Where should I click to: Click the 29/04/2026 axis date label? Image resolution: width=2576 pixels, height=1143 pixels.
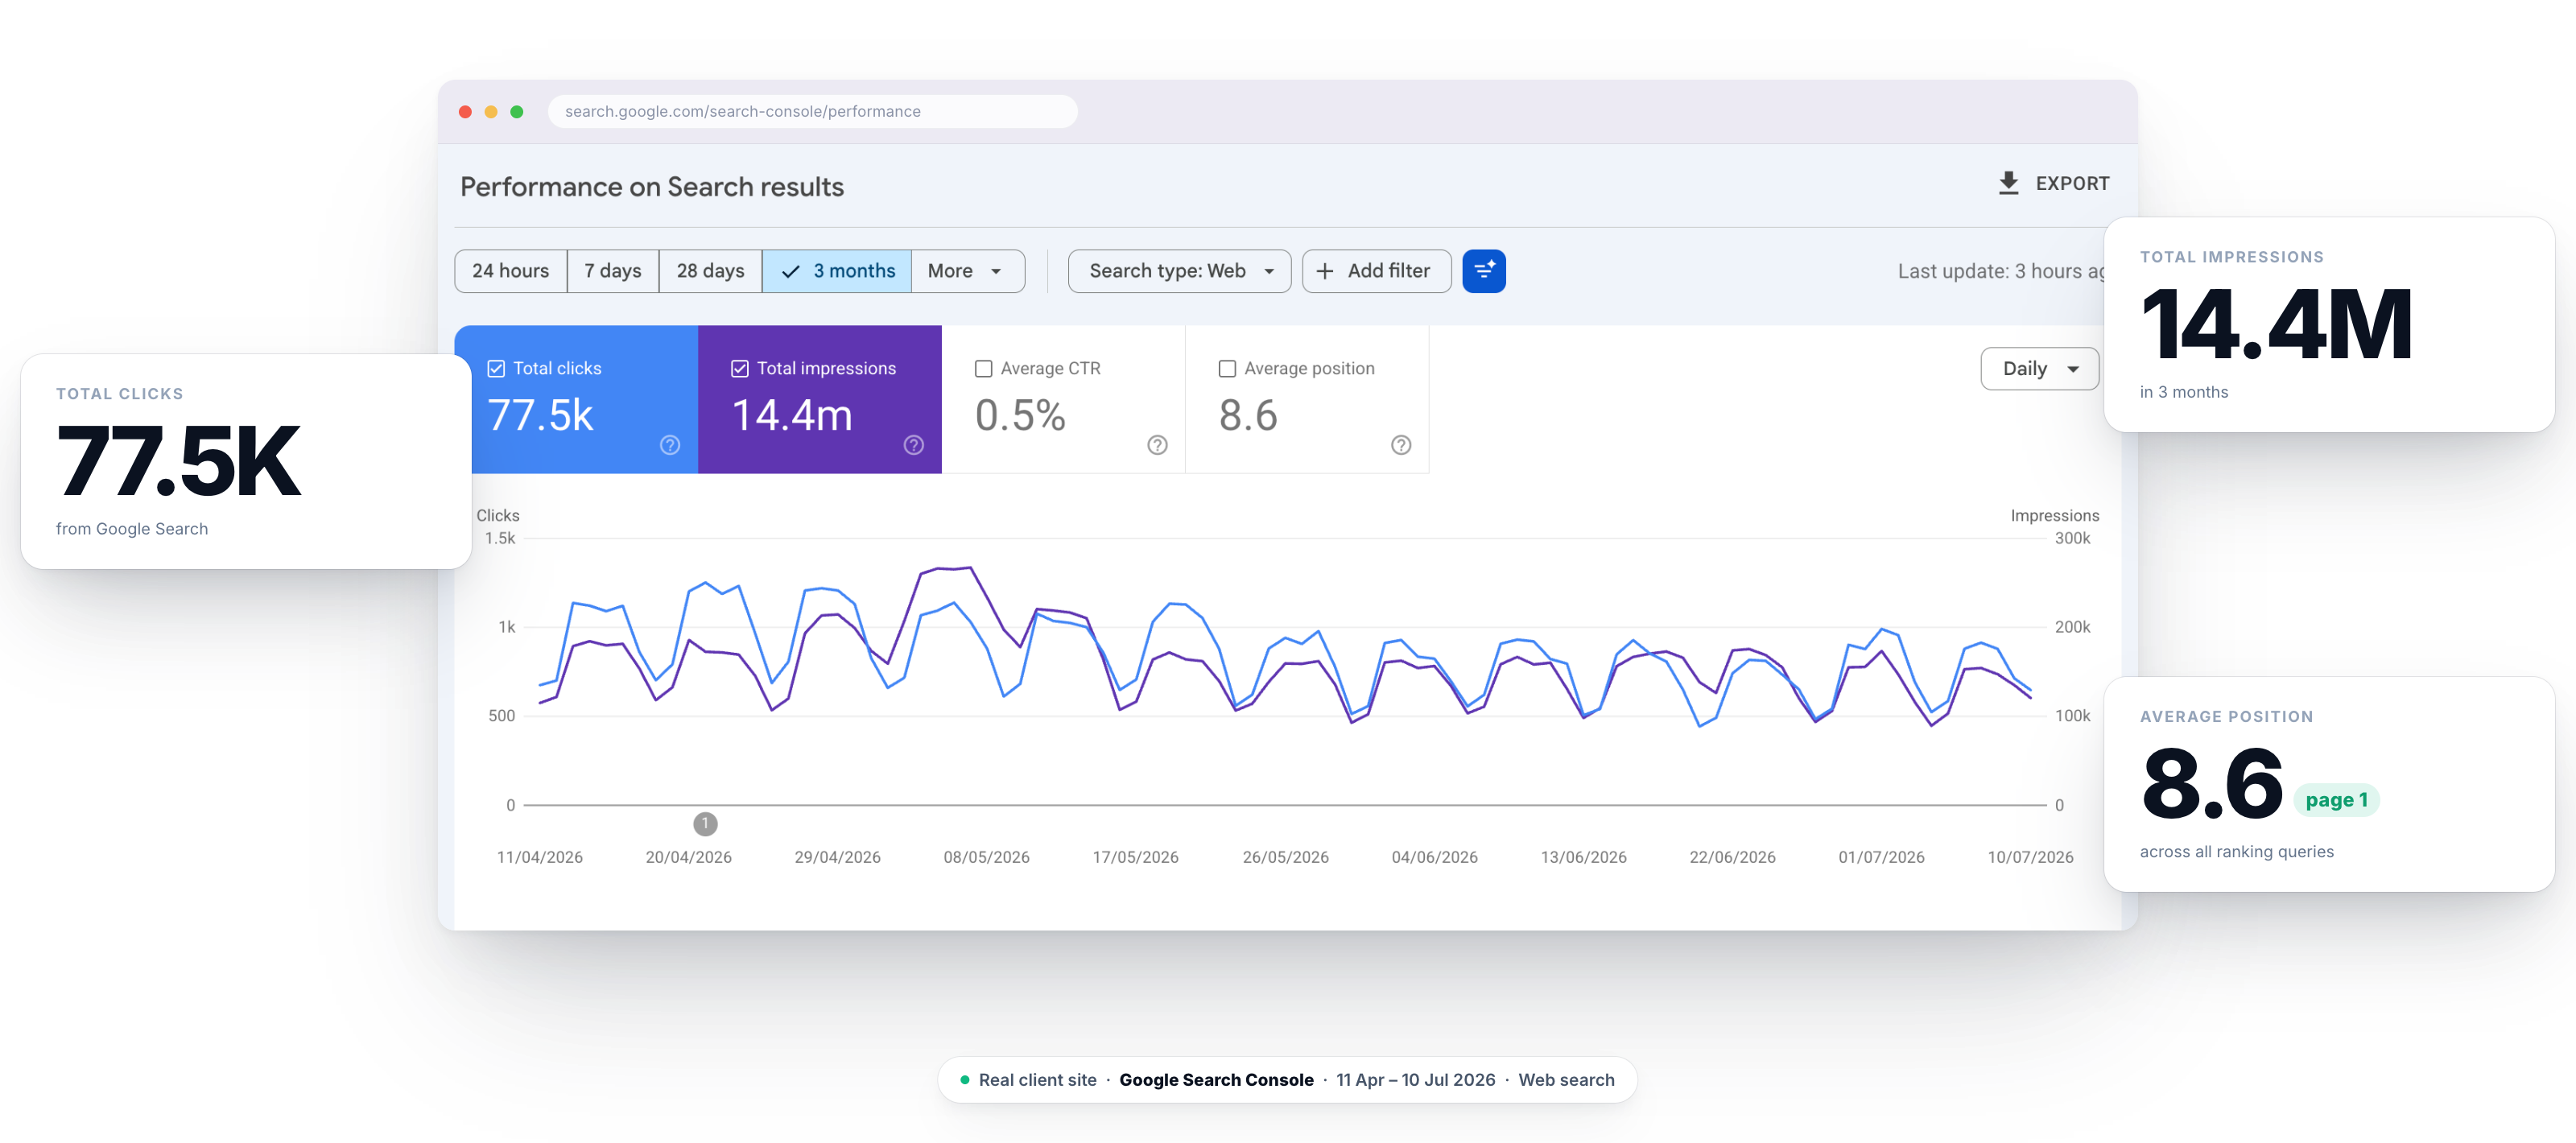(838, 858)
